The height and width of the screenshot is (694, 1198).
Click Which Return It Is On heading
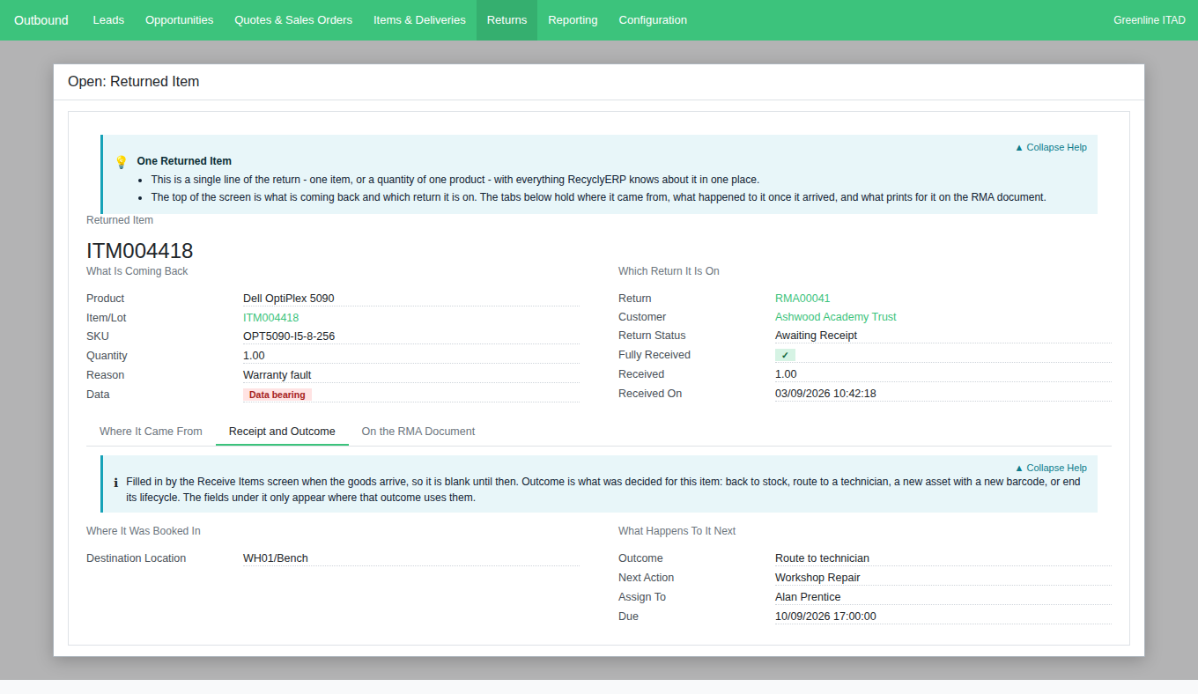click(x=669, y=271)
